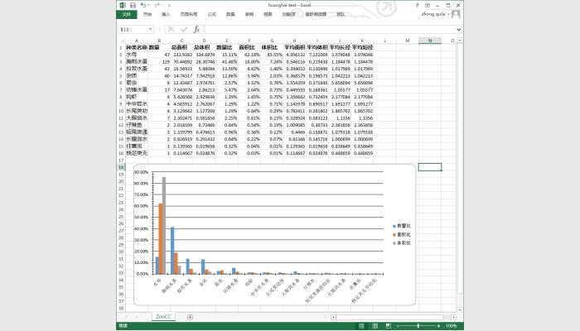Screen dimensions: 580x331
Task: Add a new sheet with plus icon
Action: pos(190,317)
